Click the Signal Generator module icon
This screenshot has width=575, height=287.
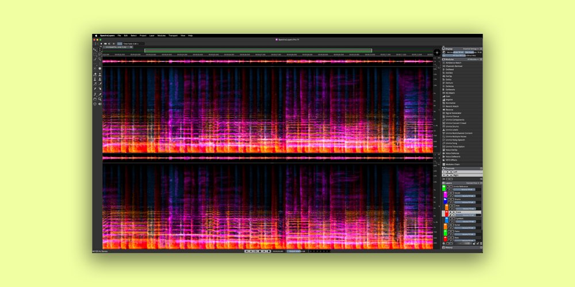444,113
